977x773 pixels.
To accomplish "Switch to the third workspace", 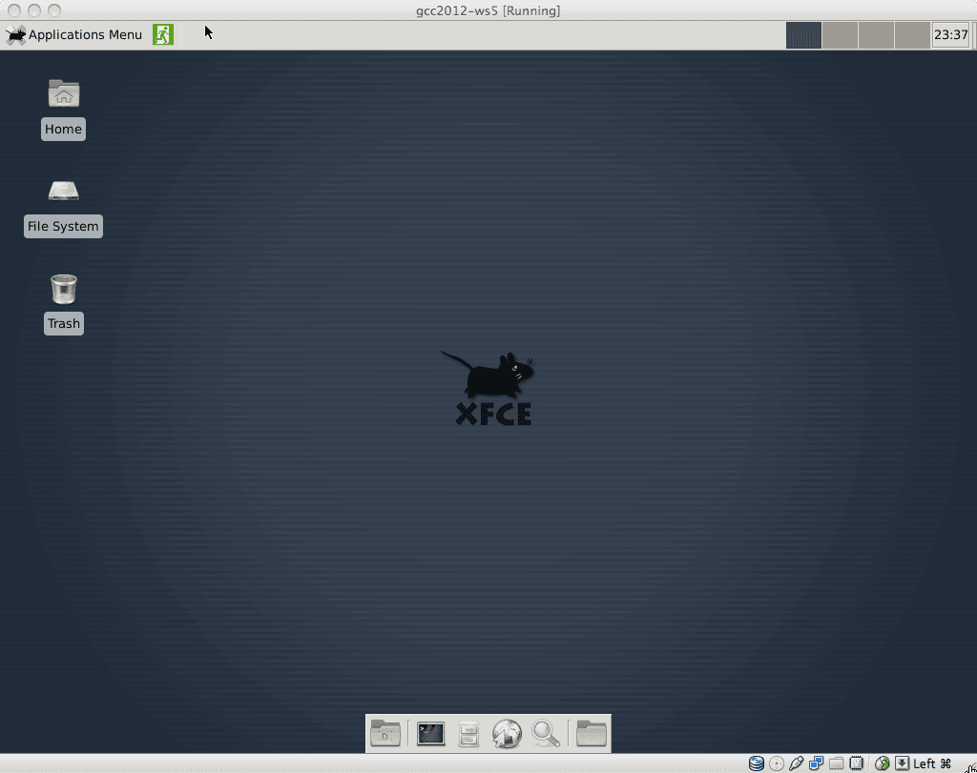I will [x=876, y=35].
